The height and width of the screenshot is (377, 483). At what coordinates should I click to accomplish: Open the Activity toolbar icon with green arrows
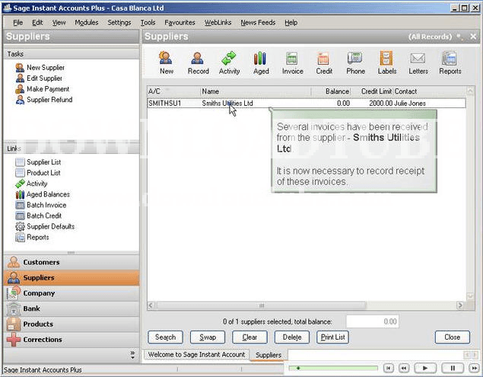[x=229, y=63]
